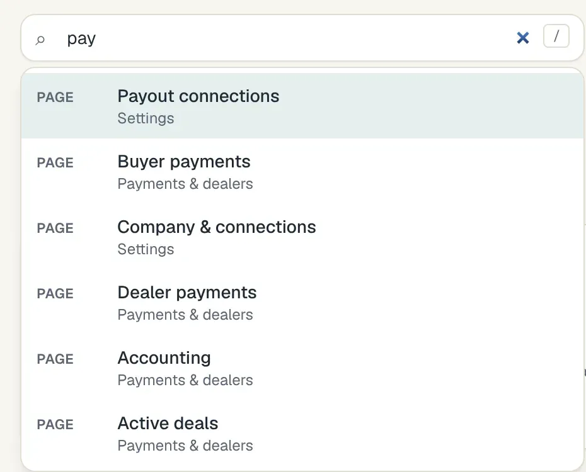This screenshot has width=586, height=472.
Task: Open the Buyer payments result
Action: pyautogui.click(x=302, y=171)
